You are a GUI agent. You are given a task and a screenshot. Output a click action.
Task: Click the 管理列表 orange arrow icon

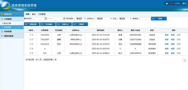point(2,14)
